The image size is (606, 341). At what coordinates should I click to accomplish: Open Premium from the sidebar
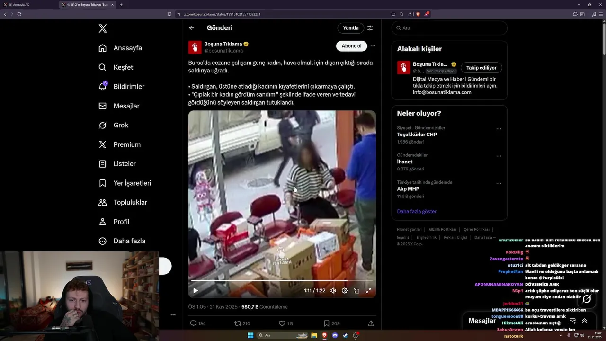[119, 144]
